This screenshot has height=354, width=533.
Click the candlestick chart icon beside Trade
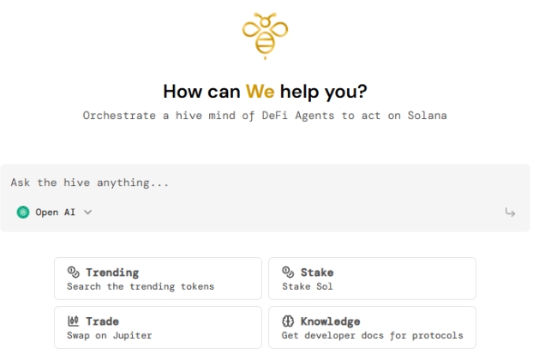click(74, 321)
